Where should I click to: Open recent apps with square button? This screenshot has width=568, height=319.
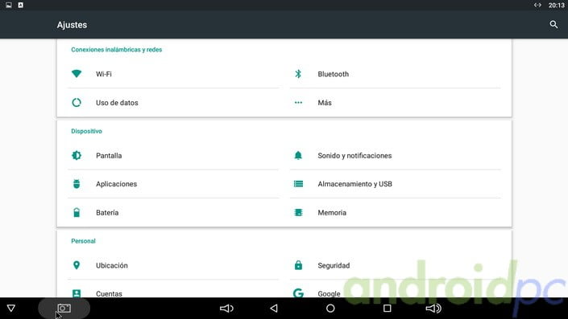click(x=388, y=309)
